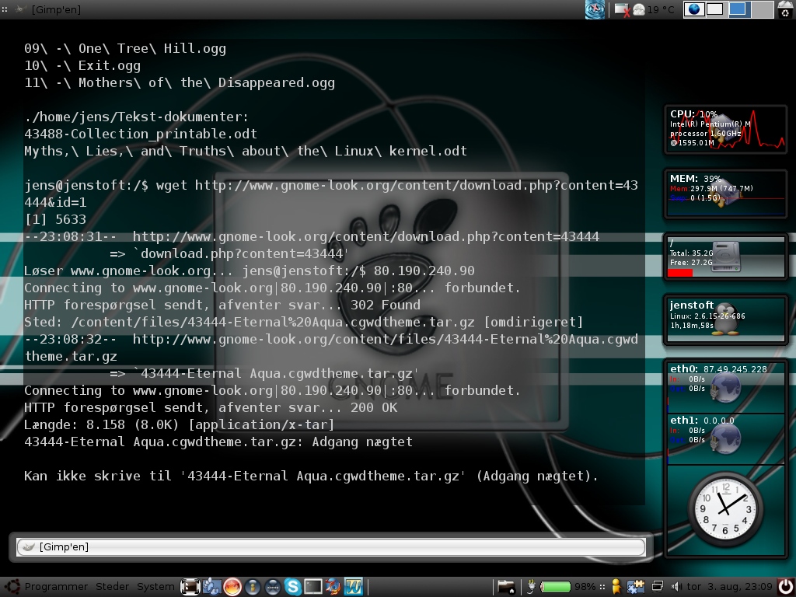Click the '43488-Collection_printable.odt' file name
Viewport: 796px width, 597px height.
point(141,134)
